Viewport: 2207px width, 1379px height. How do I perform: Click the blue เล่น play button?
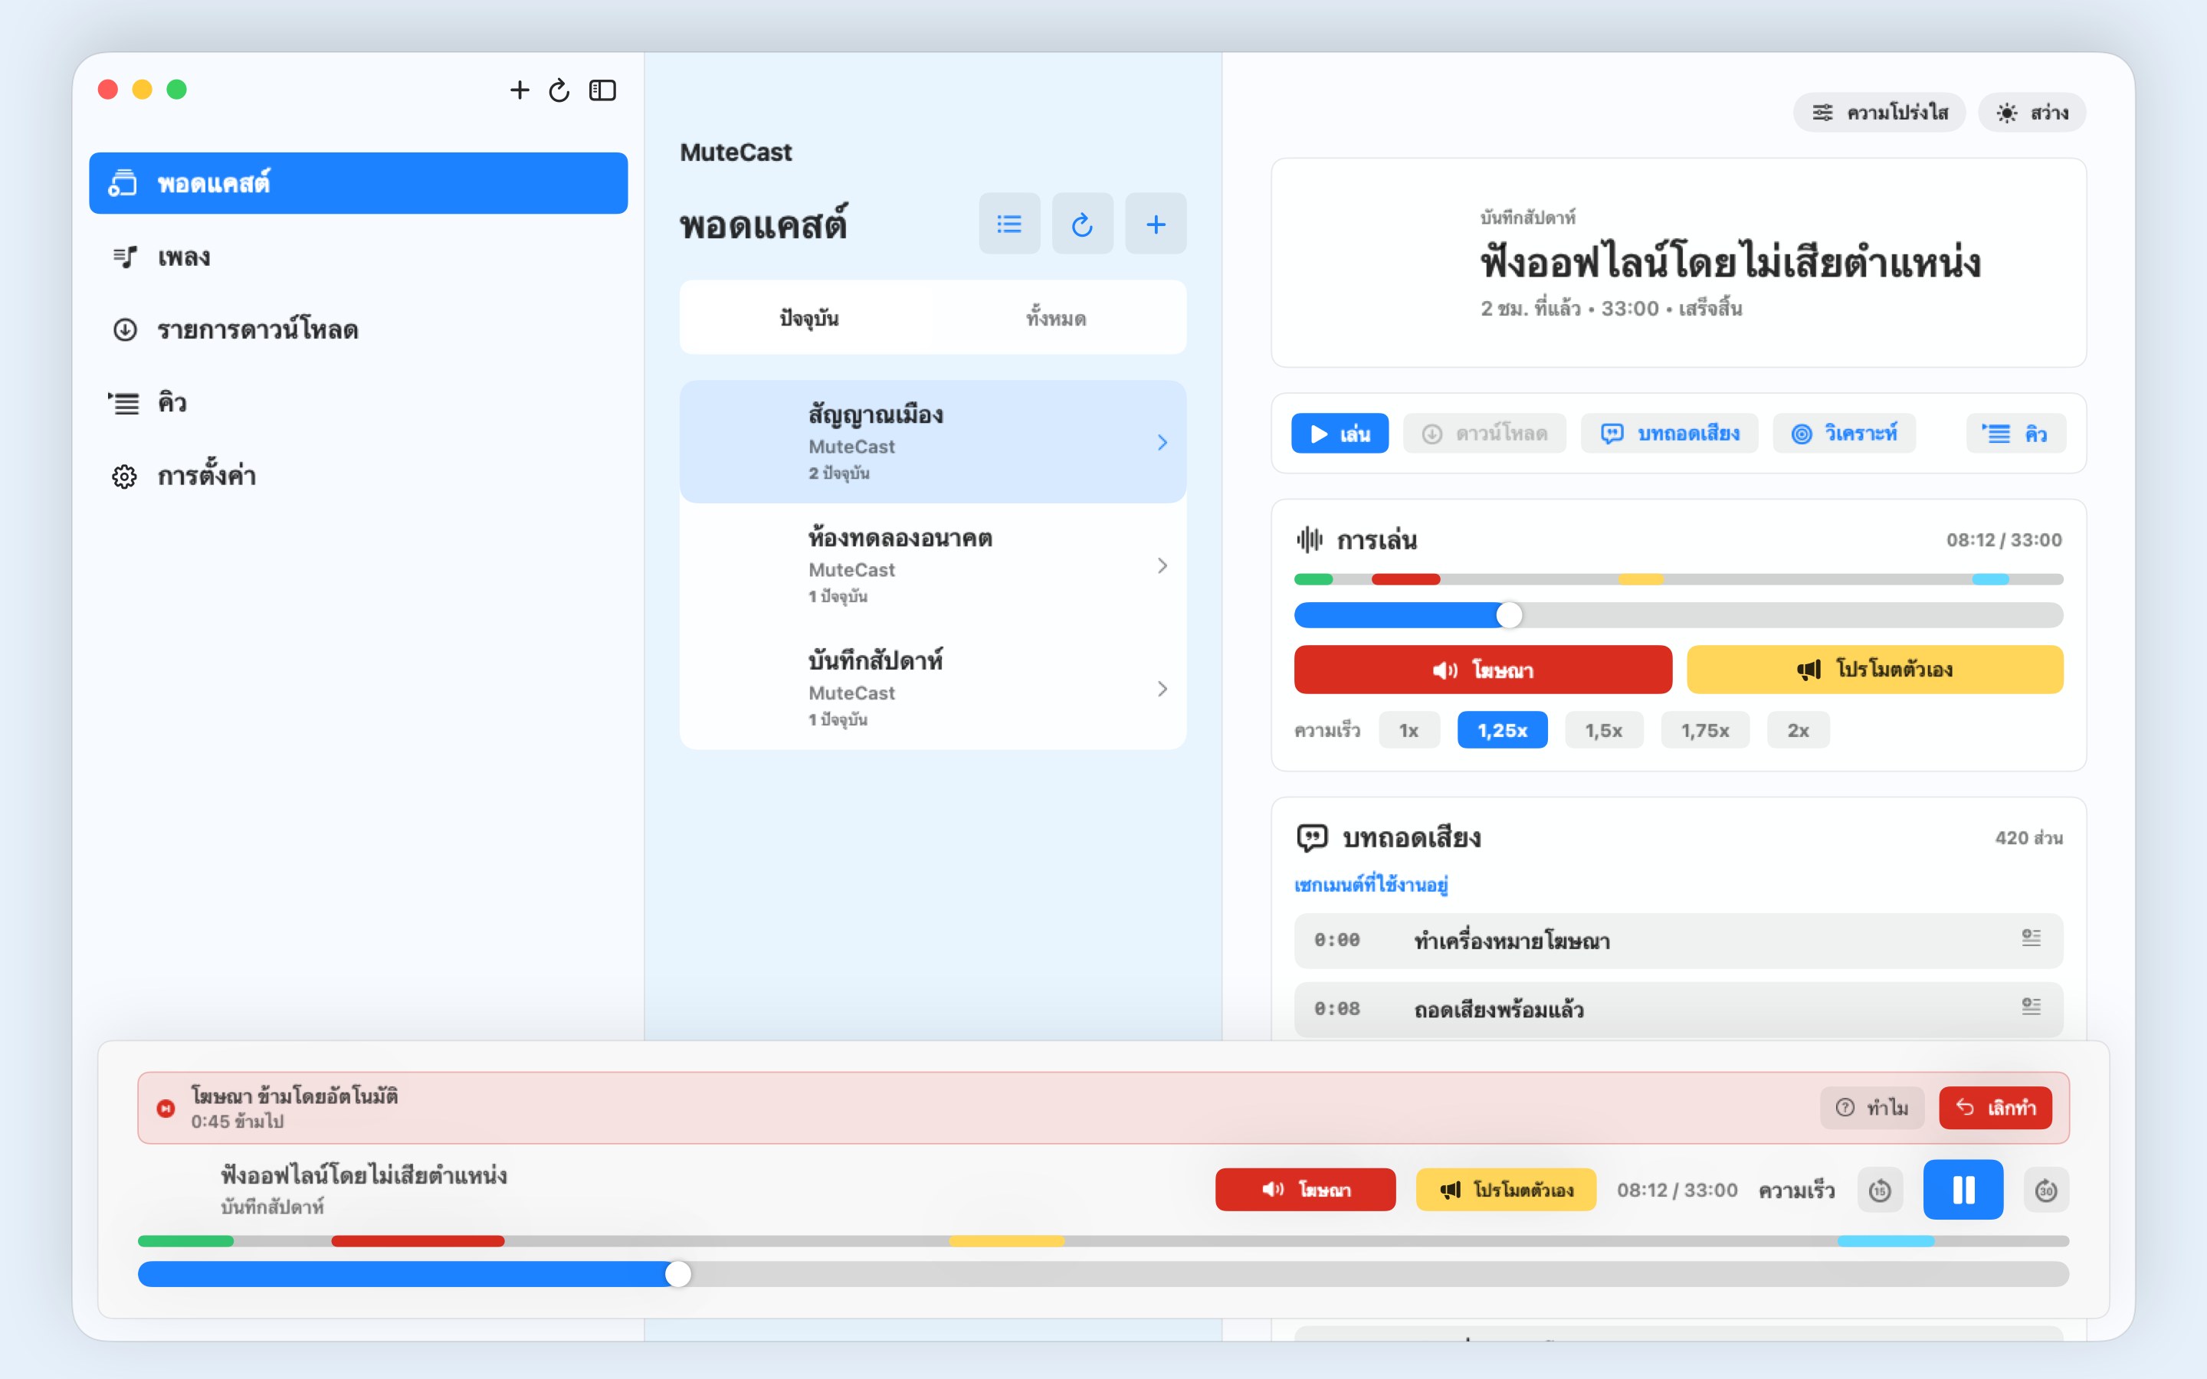click(x=1339, y=433)
